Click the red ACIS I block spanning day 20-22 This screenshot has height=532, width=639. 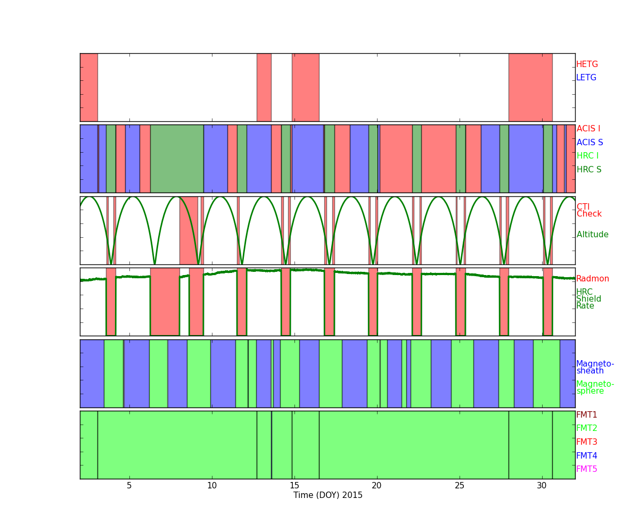point(396,159)
